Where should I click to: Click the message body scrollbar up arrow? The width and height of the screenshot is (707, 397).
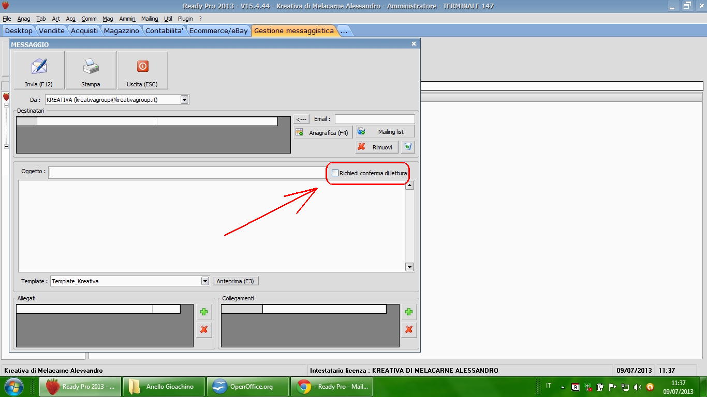tap(409, 186)
